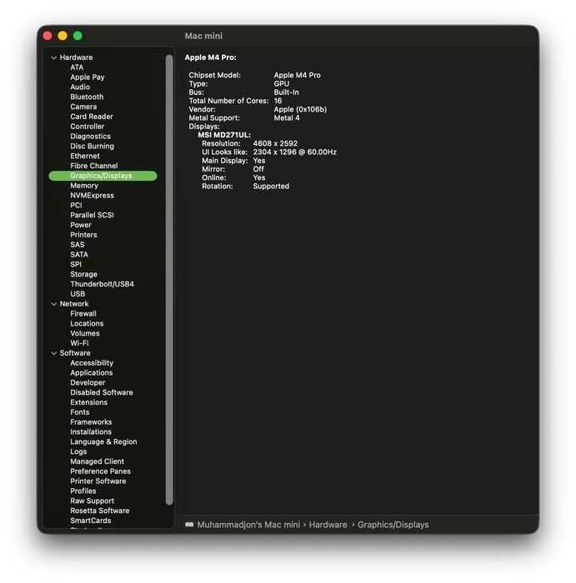The height and width of the screenshot is (583, 576).
Task: Open Volumes under Network
Action: (84, 333)
